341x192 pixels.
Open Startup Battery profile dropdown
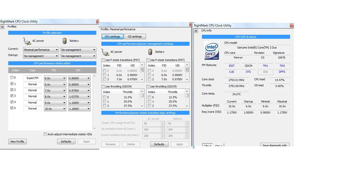tap(78, 56)
